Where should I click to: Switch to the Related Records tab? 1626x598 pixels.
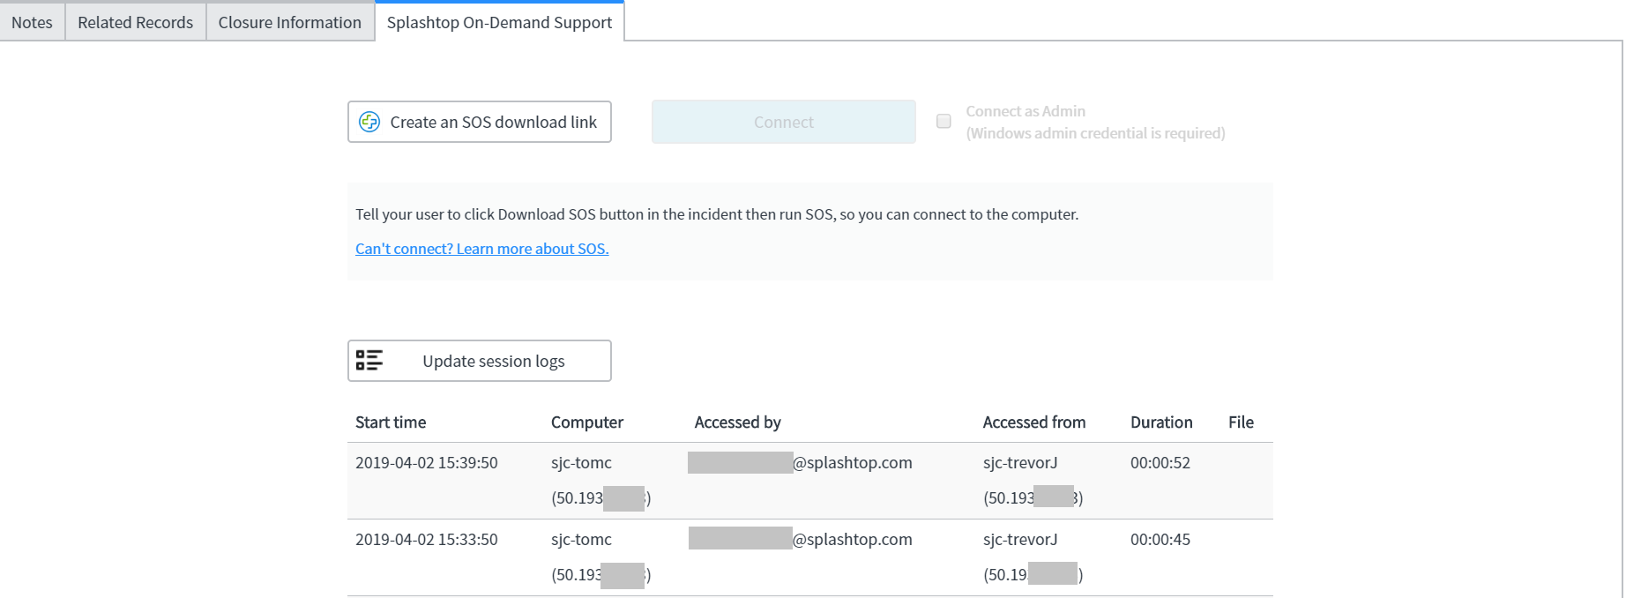pos(136,22)
